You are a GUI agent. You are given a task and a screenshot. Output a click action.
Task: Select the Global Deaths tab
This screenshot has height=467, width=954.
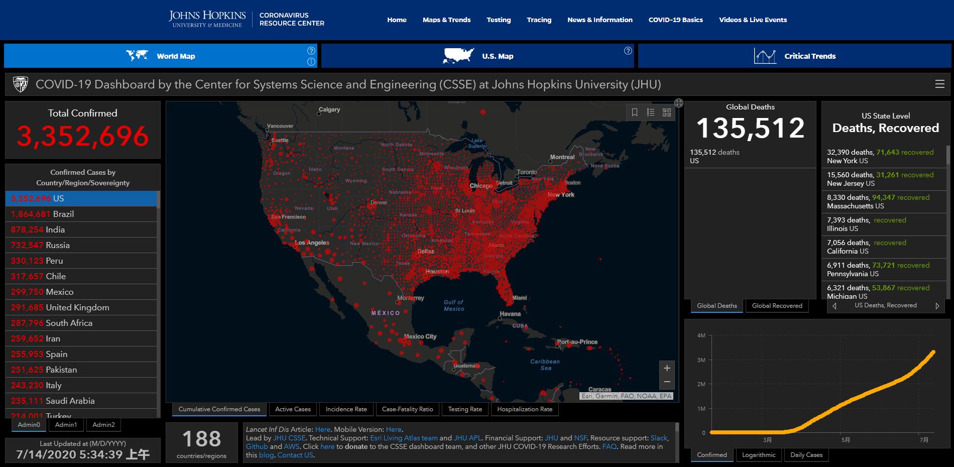pos(717,306)
